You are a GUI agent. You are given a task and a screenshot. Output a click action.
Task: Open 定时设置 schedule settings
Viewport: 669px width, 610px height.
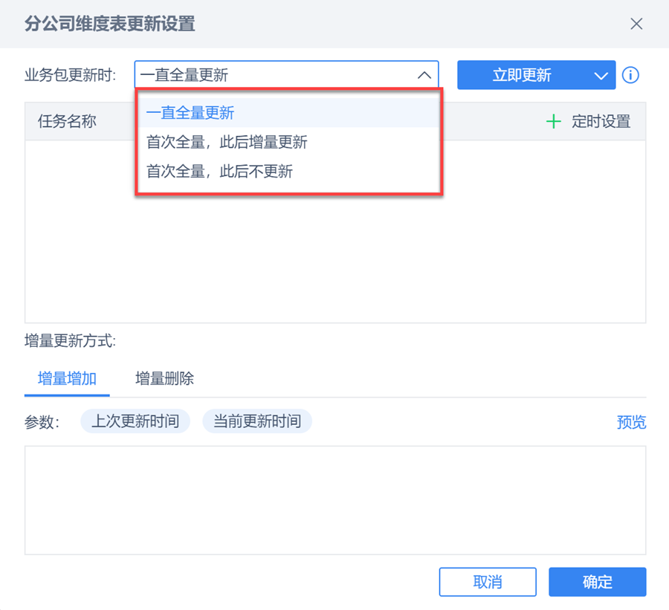click(x=601, y=122)
